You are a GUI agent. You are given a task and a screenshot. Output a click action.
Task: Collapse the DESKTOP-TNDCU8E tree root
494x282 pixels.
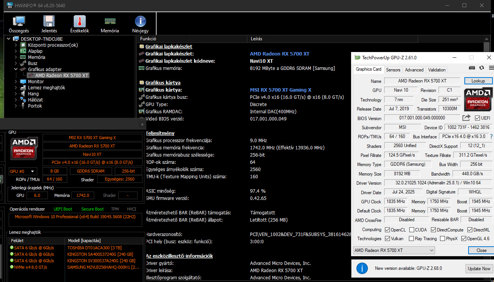(x=9, y=39)
